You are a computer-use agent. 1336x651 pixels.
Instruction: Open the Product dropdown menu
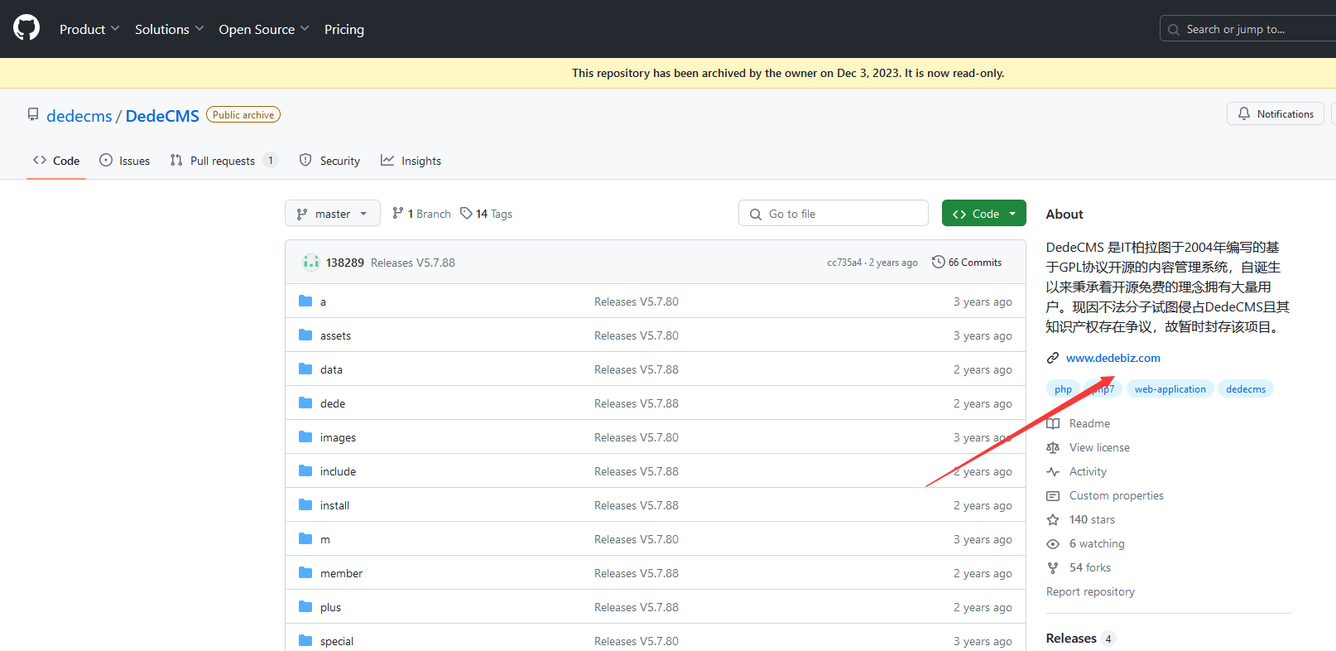tap(89, 29)
